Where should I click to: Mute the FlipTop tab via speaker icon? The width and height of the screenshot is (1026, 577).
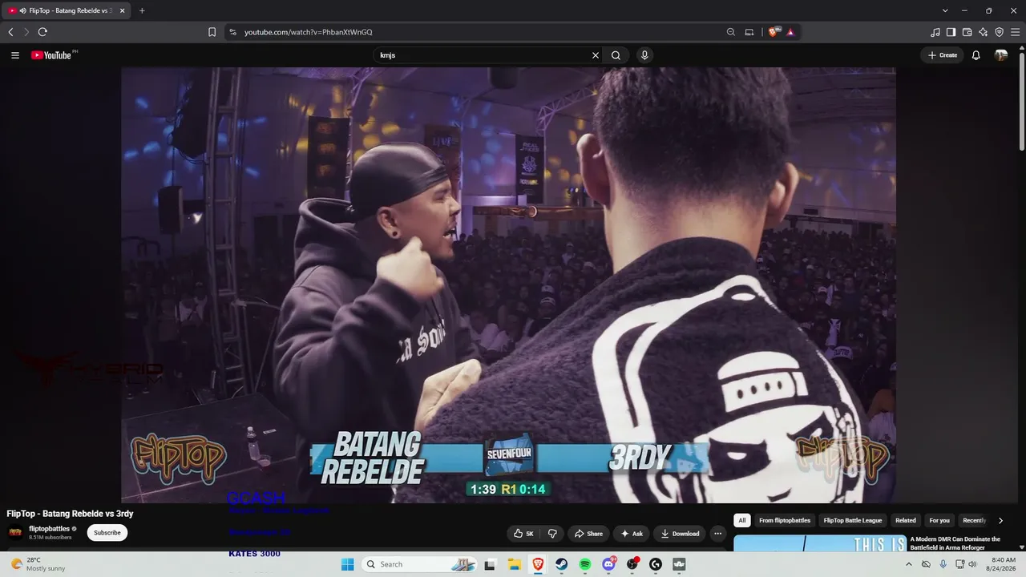click(x=22, y=10)
